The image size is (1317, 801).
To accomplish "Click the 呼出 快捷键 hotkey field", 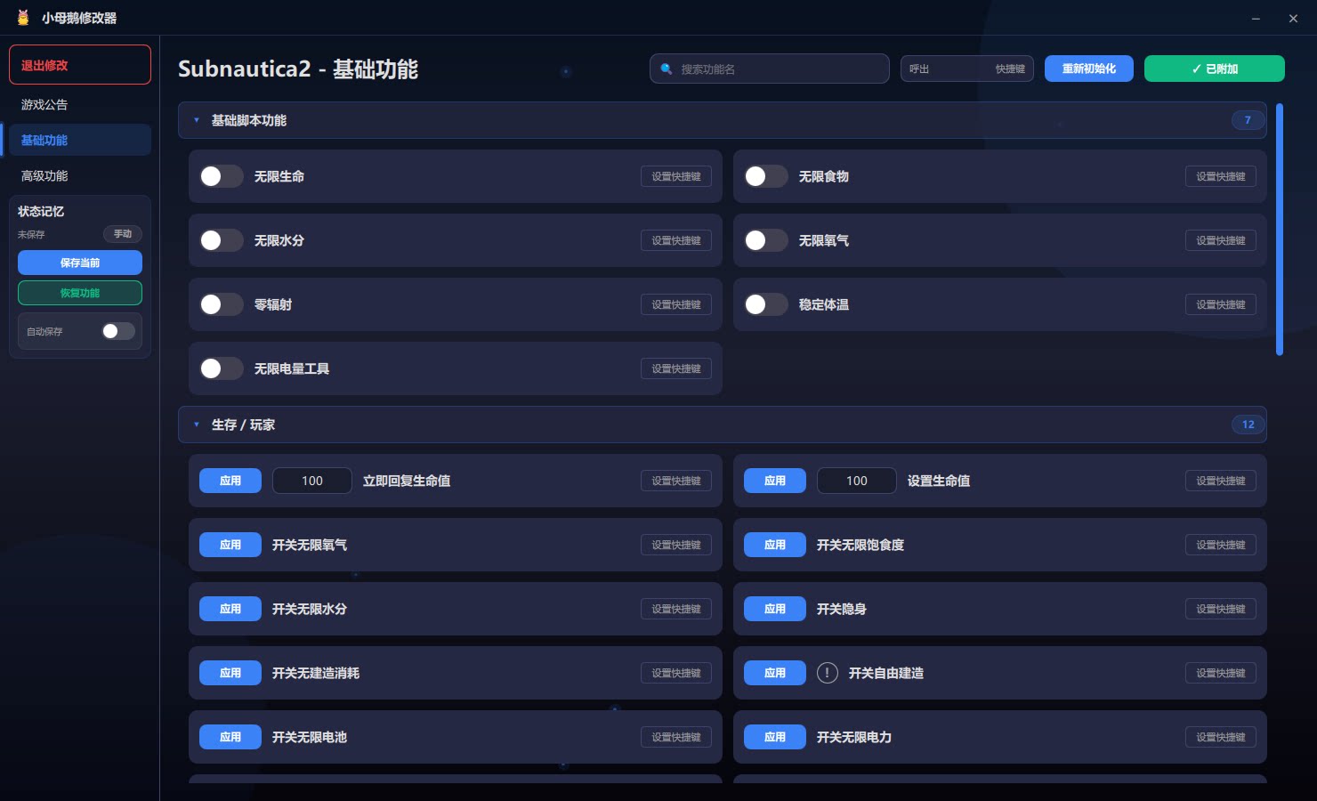I will point(967,69).
